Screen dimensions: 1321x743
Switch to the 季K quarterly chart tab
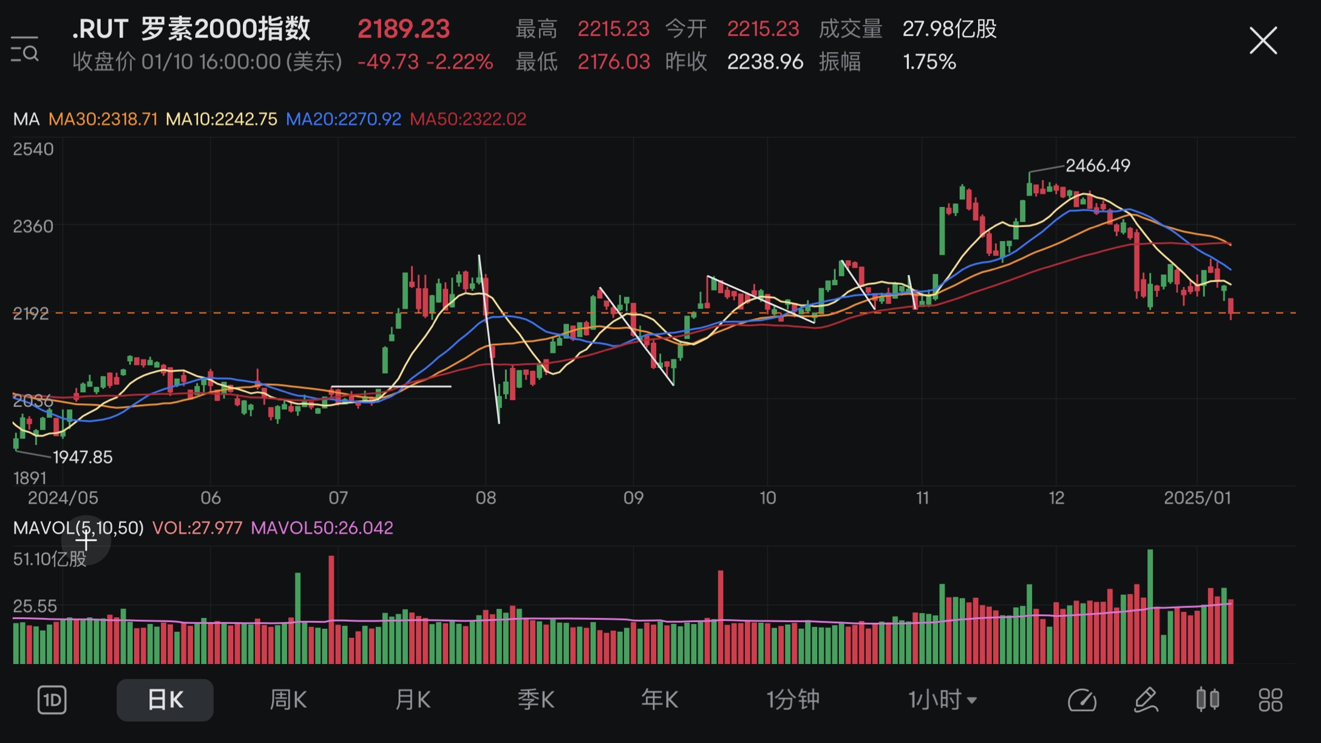[536, 700]
